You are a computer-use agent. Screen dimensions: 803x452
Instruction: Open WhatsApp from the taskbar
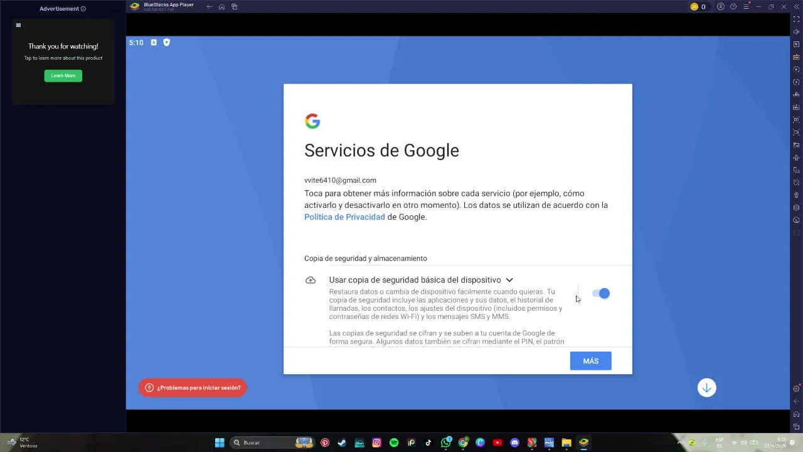pos(446,443)
